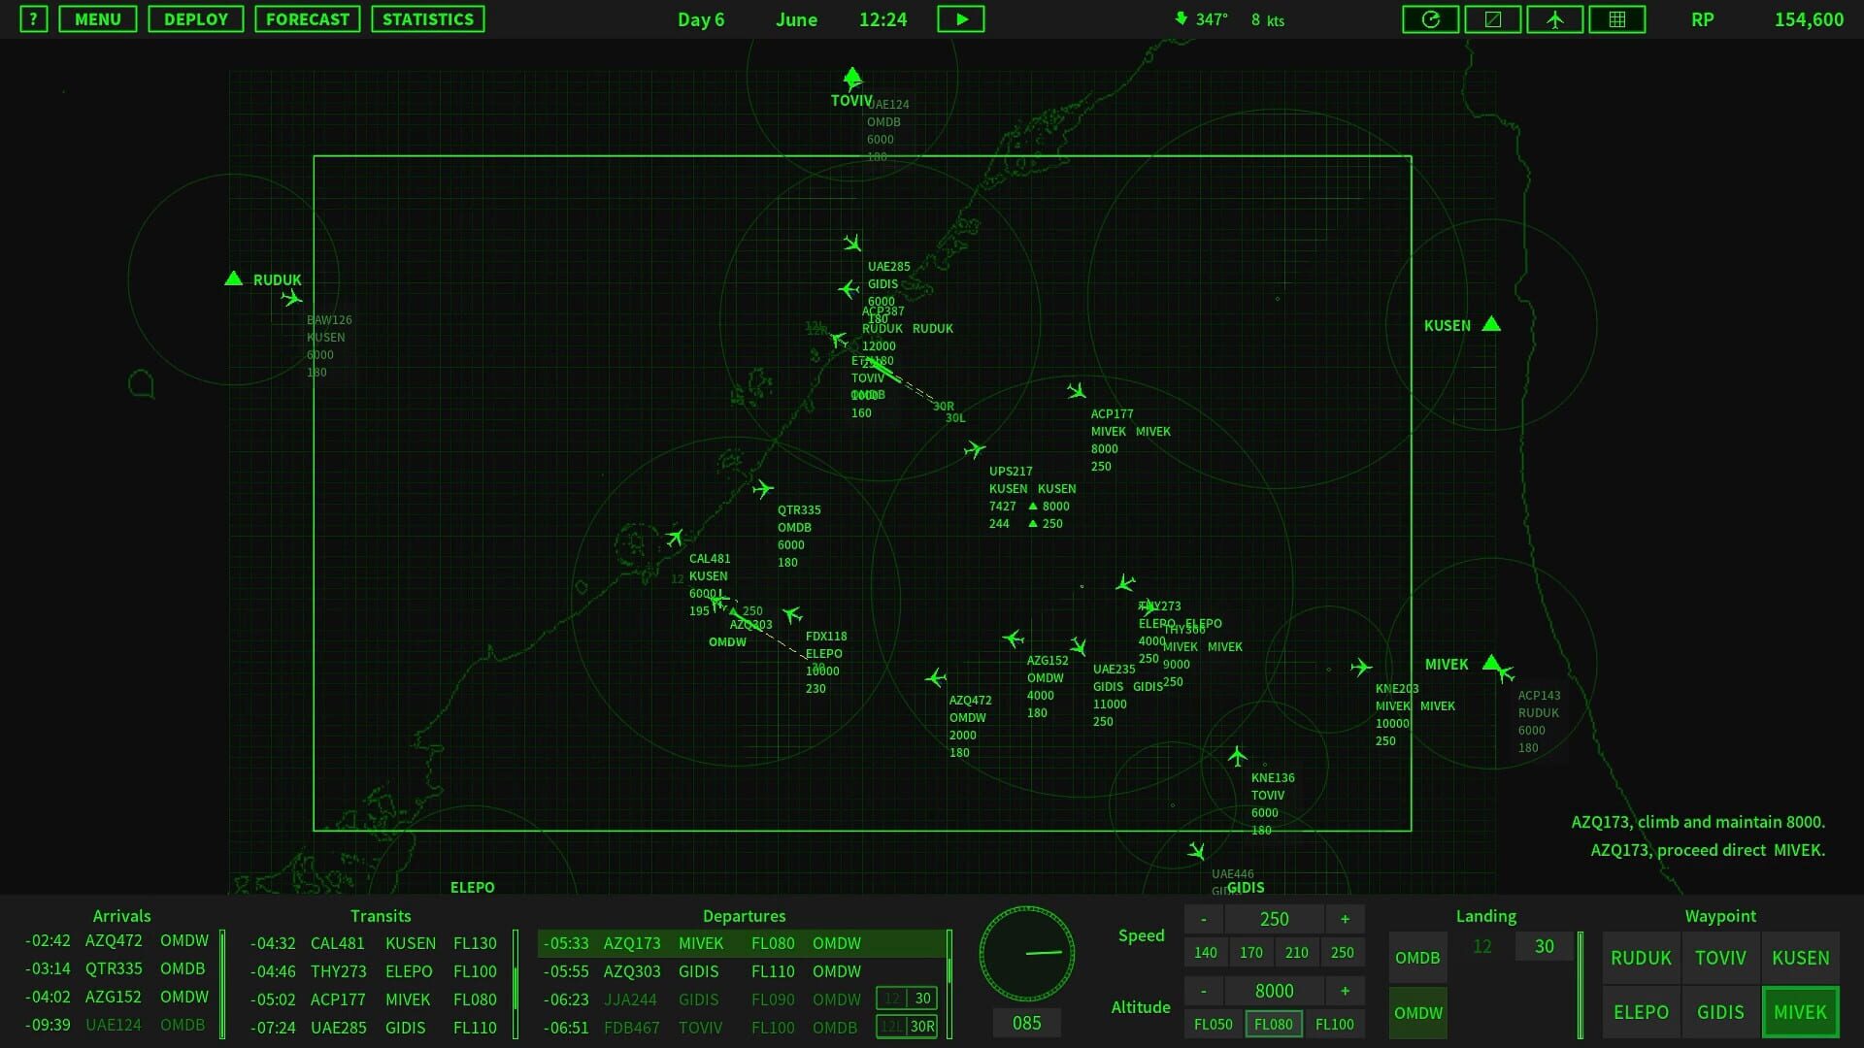
Task: Click the help question mark icon
Action: 34,18
